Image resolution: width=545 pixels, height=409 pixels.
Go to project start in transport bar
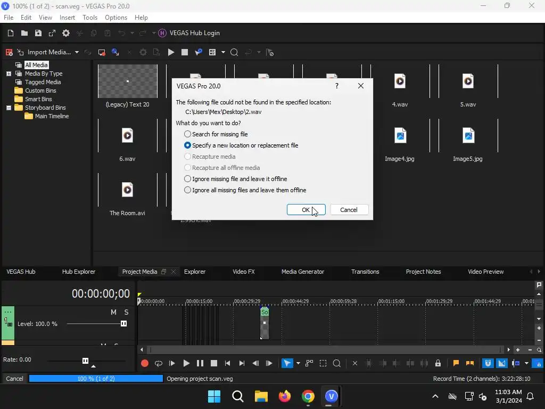coord(228,363)
